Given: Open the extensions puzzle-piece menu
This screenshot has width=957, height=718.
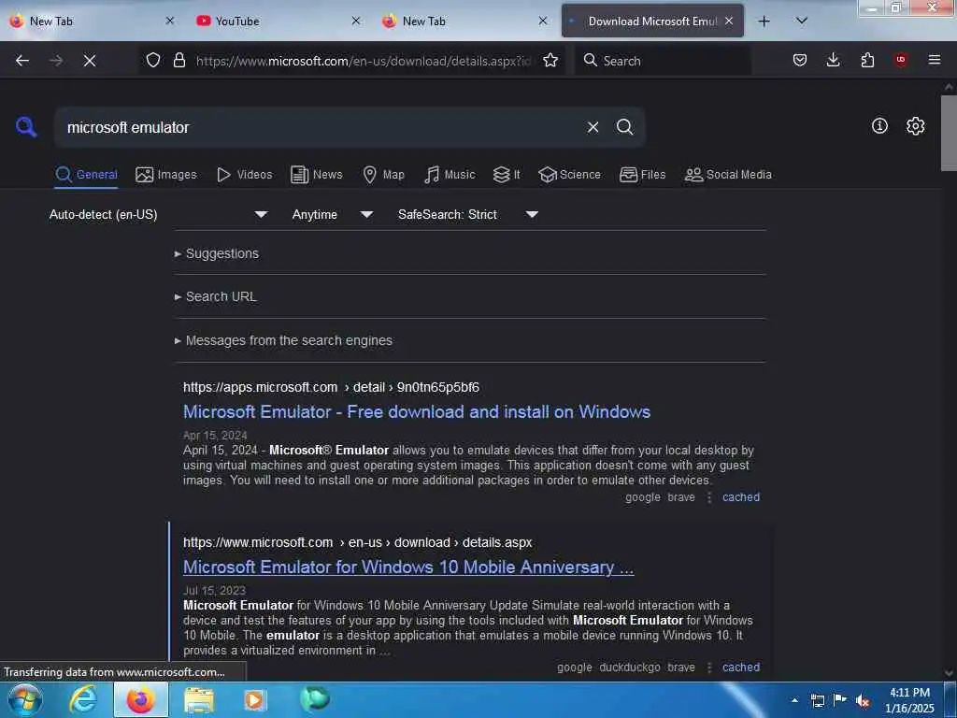Looking at the screenshot, I should [867, 60].
